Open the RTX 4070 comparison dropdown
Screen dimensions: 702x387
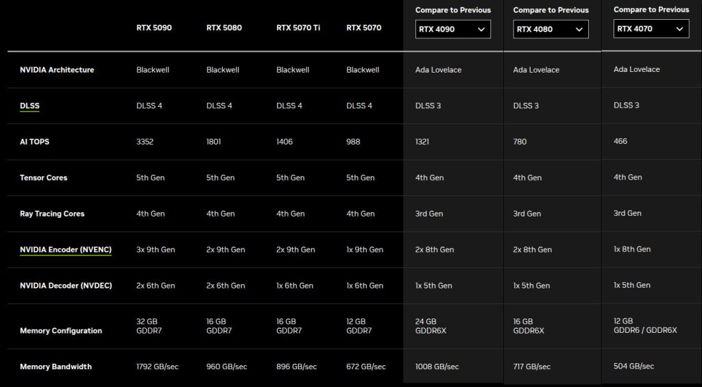(651, 29)
